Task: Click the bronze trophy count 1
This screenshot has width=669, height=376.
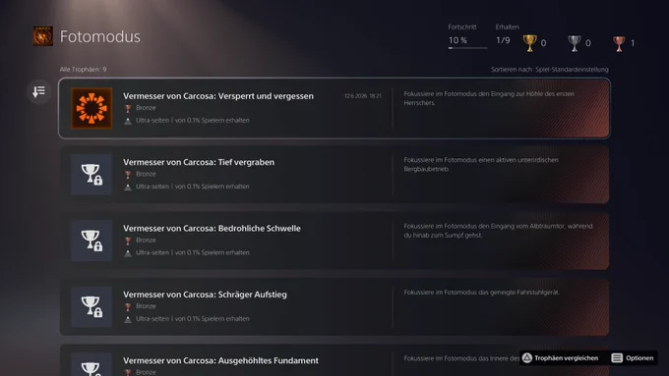Action: (633, 43)
